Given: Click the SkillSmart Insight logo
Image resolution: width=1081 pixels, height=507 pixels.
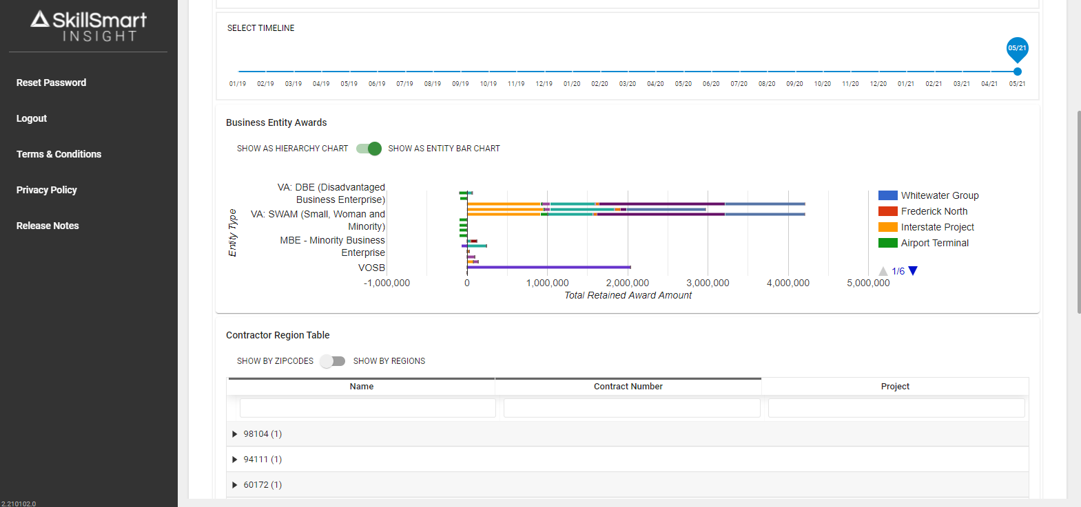Looking at the screenshot, I should click(88, 26).
